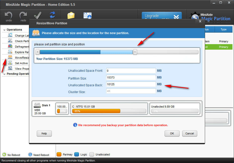Click the Resize/Move dialog header icon
The width and height of the screenshot is (234, 163).
pos(36,33)
